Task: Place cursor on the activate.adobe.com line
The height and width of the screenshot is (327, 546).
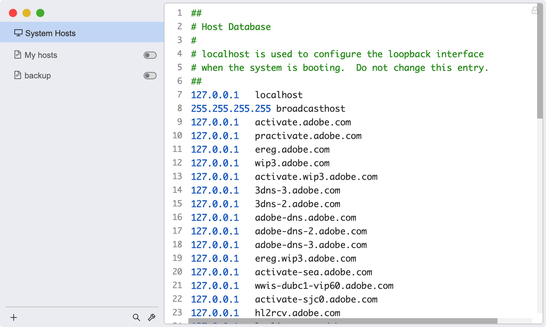Action: pyautogui.click(x=303, y=122)
